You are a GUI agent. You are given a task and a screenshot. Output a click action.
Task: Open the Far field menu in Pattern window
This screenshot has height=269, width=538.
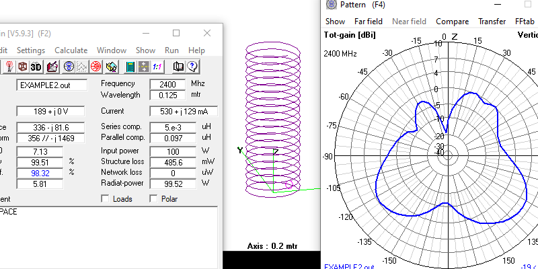pos(369,22)
